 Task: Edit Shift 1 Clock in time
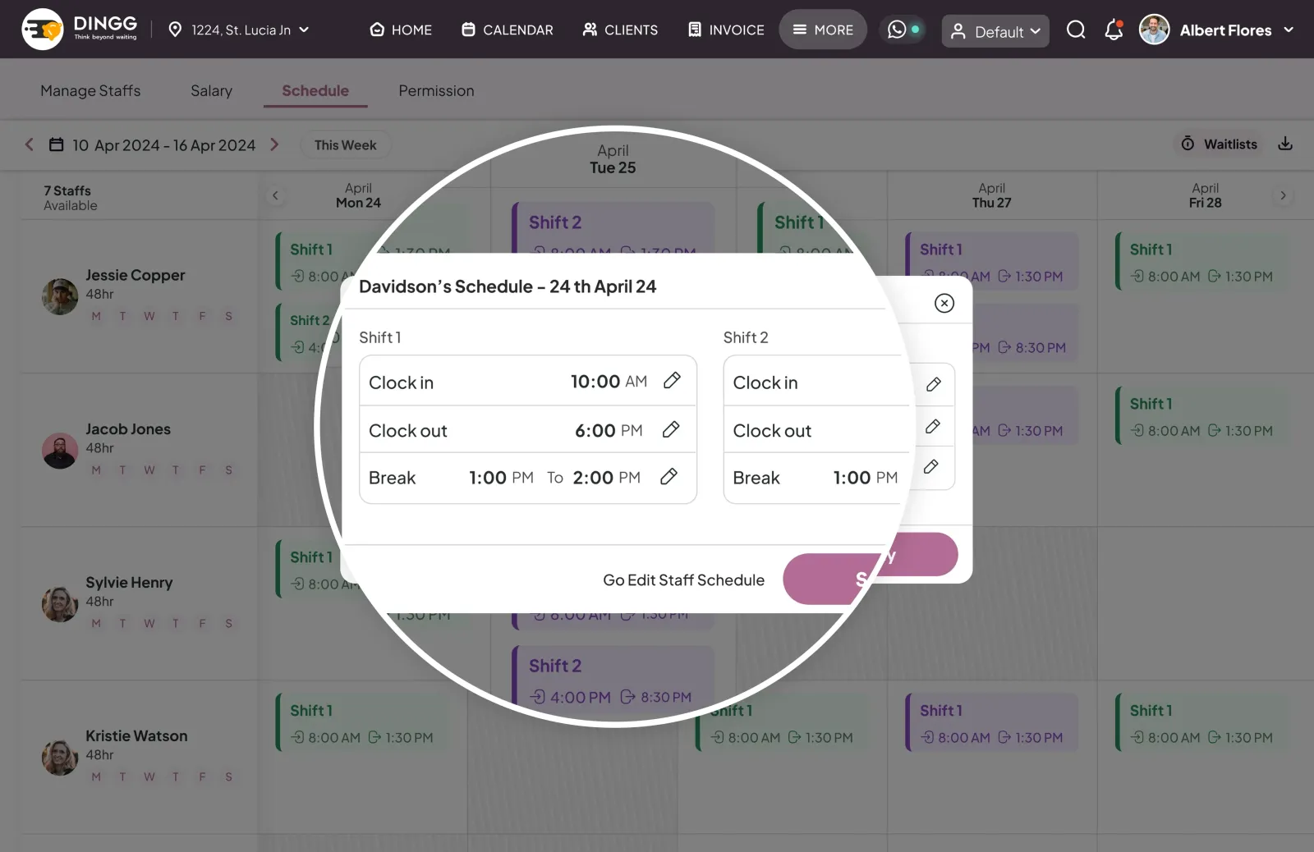(672, 380)
